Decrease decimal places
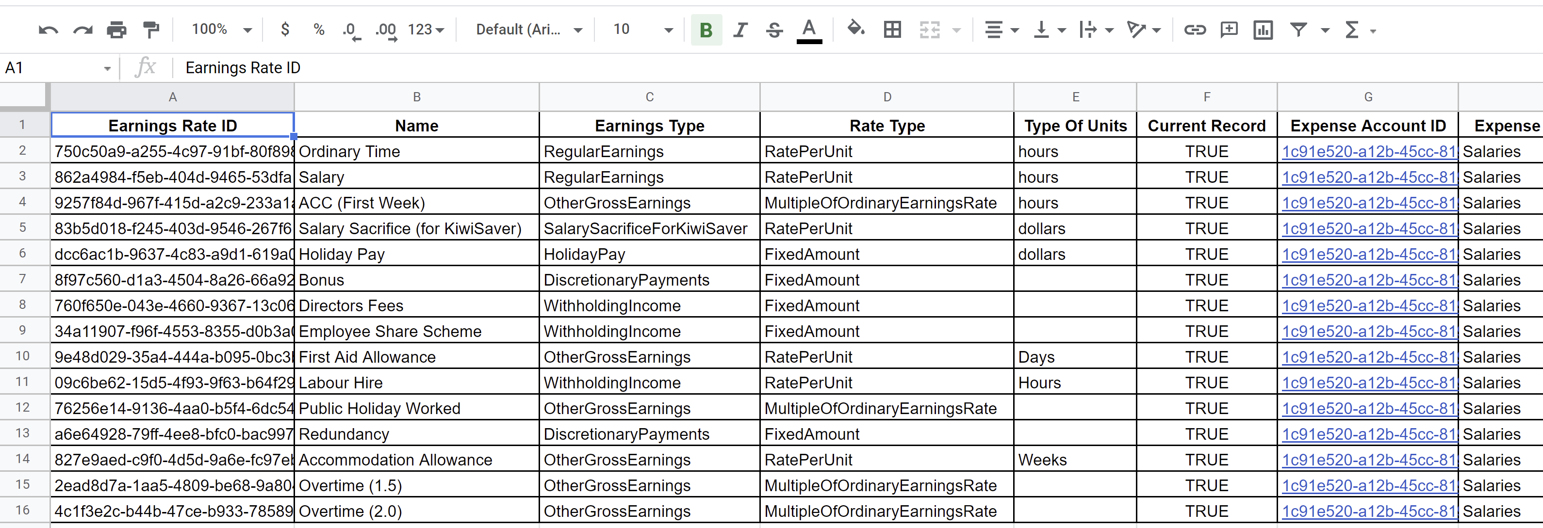The width and height of the screenshot is (1543, 528). coord(351,30)
